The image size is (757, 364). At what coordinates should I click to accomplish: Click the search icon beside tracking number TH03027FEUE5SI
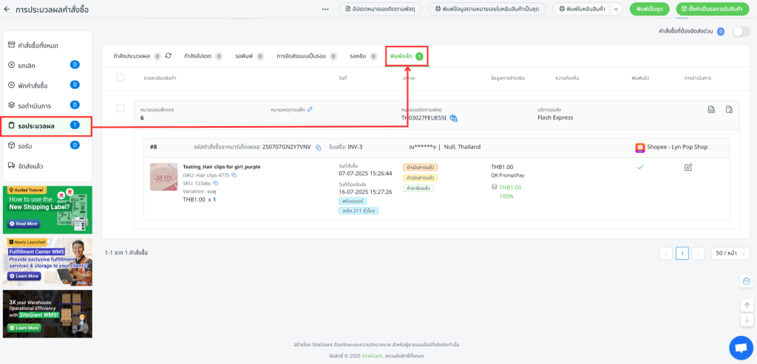pyautogui.click(x=454, y=118)
